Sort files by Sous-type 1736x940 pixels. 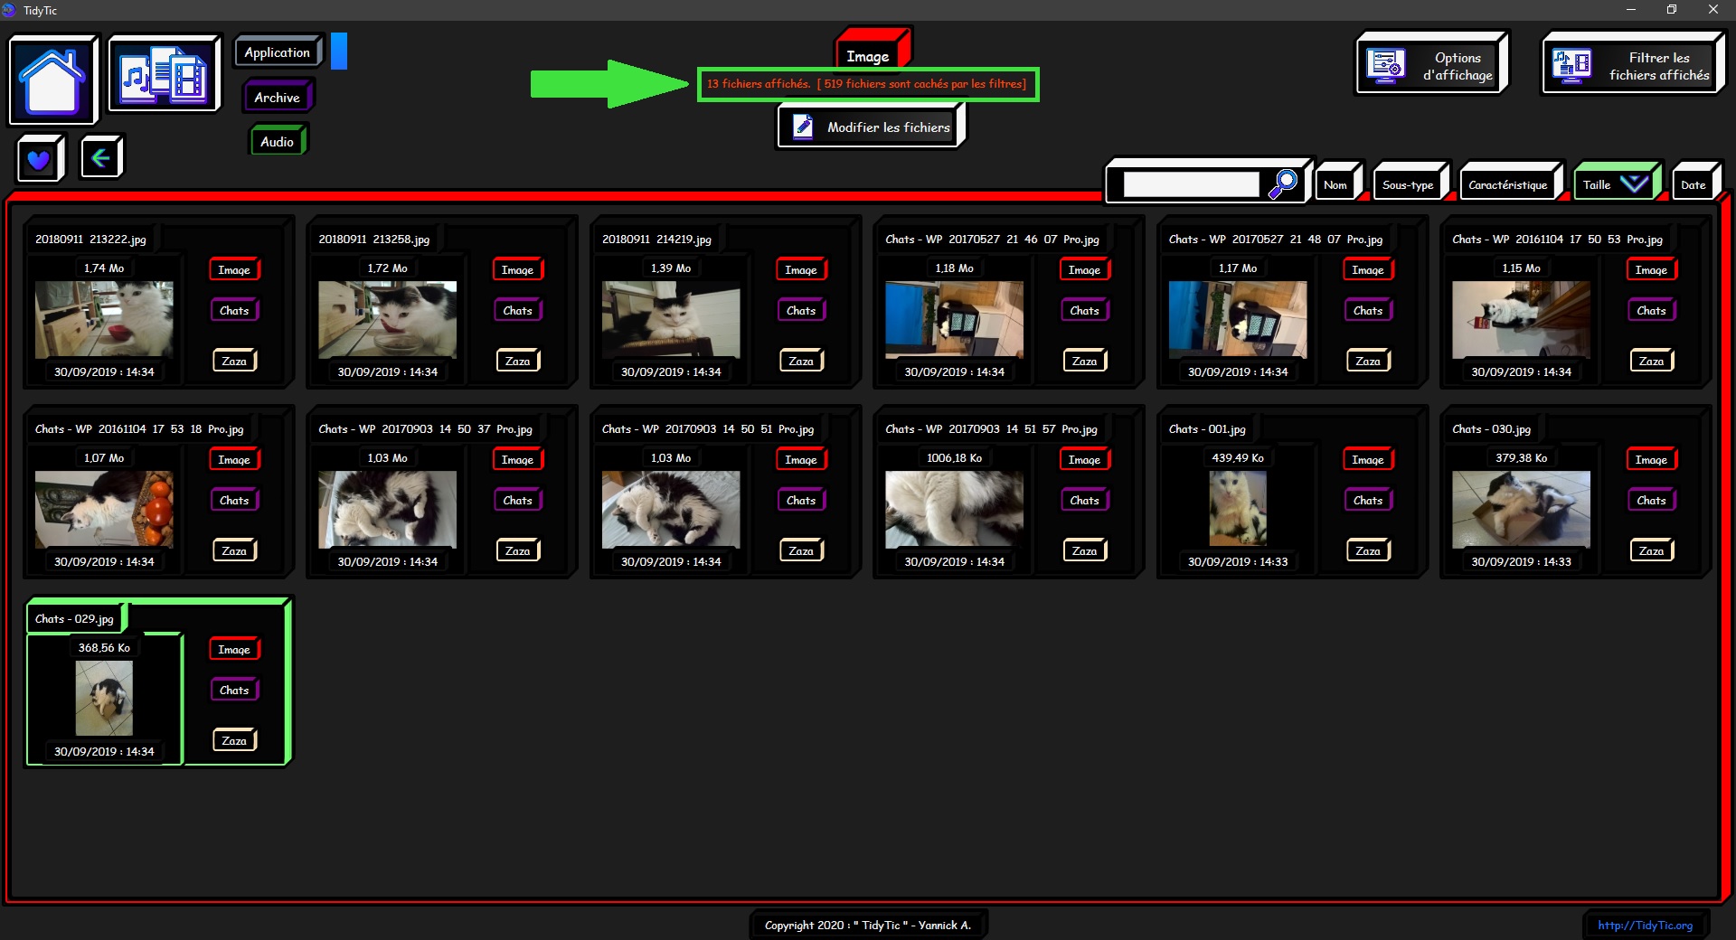pyautogui.click(x=1409, y=184)
